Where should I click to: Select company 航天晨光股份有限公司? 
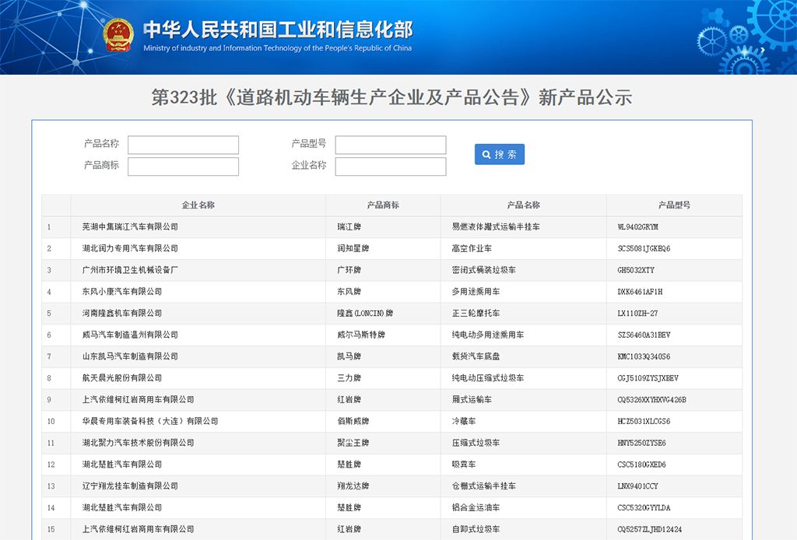pos(122,378)
